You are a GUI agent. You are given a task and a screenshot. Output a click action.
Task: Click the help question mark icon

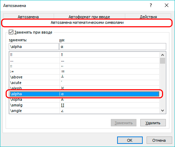tap(151, 5)
